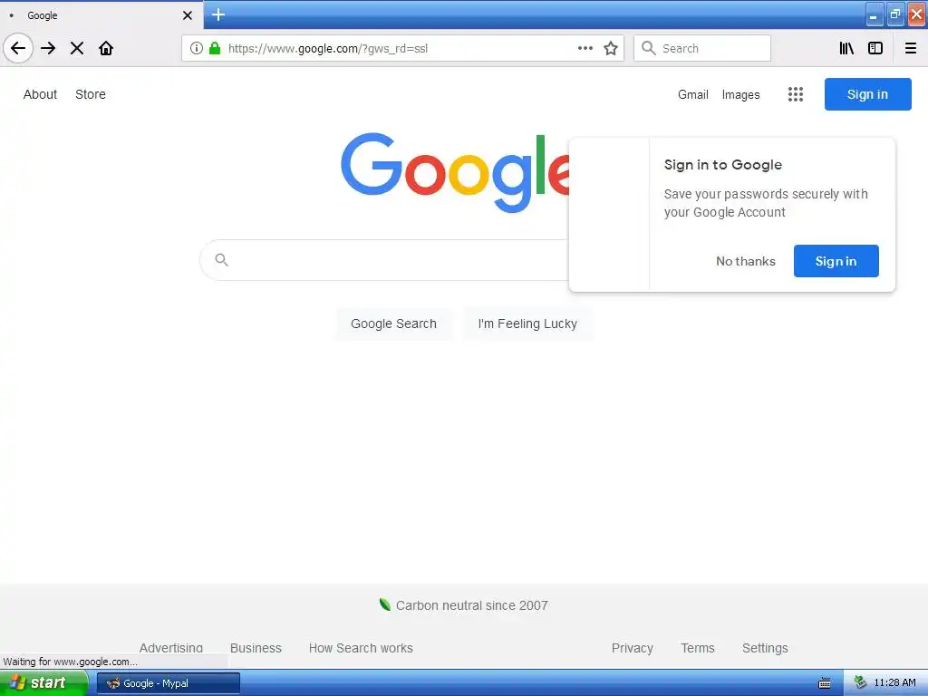Restore down the browser window

(x=894, y=14)
